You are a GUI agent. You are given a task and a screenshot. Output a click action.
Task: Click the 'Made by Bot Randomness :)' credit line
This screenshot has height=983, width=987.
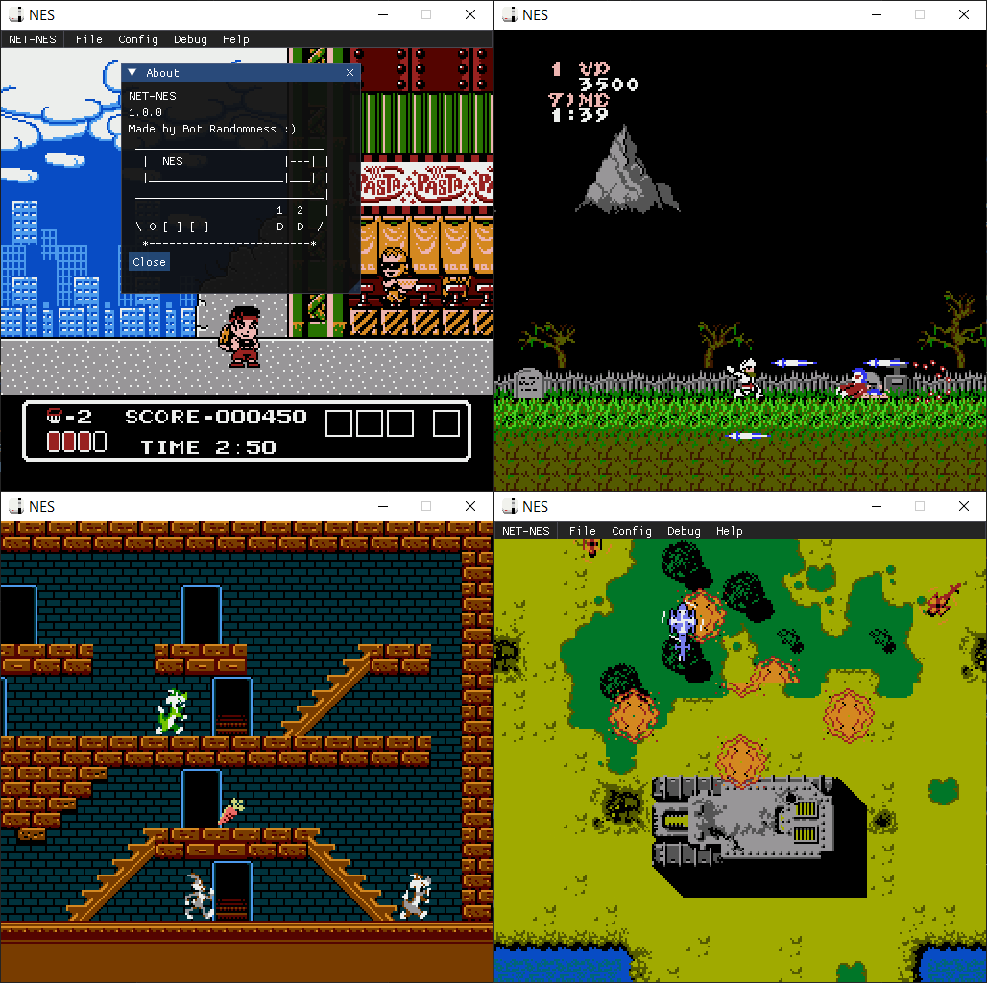tap(212, 129)
